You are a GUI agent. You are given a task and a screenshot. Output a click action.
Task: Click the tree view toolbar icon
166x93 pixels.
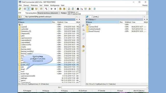click(x=36, y=9)
